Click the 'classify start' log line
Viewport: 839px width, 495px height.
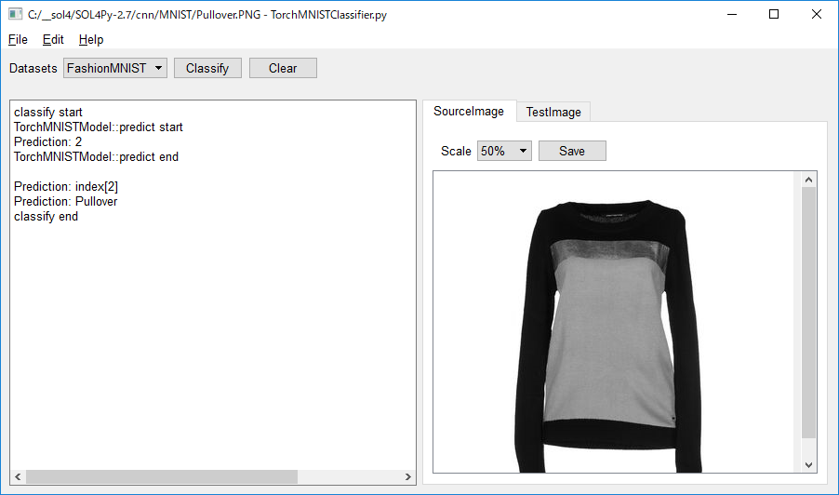click(x=48, y=112)
